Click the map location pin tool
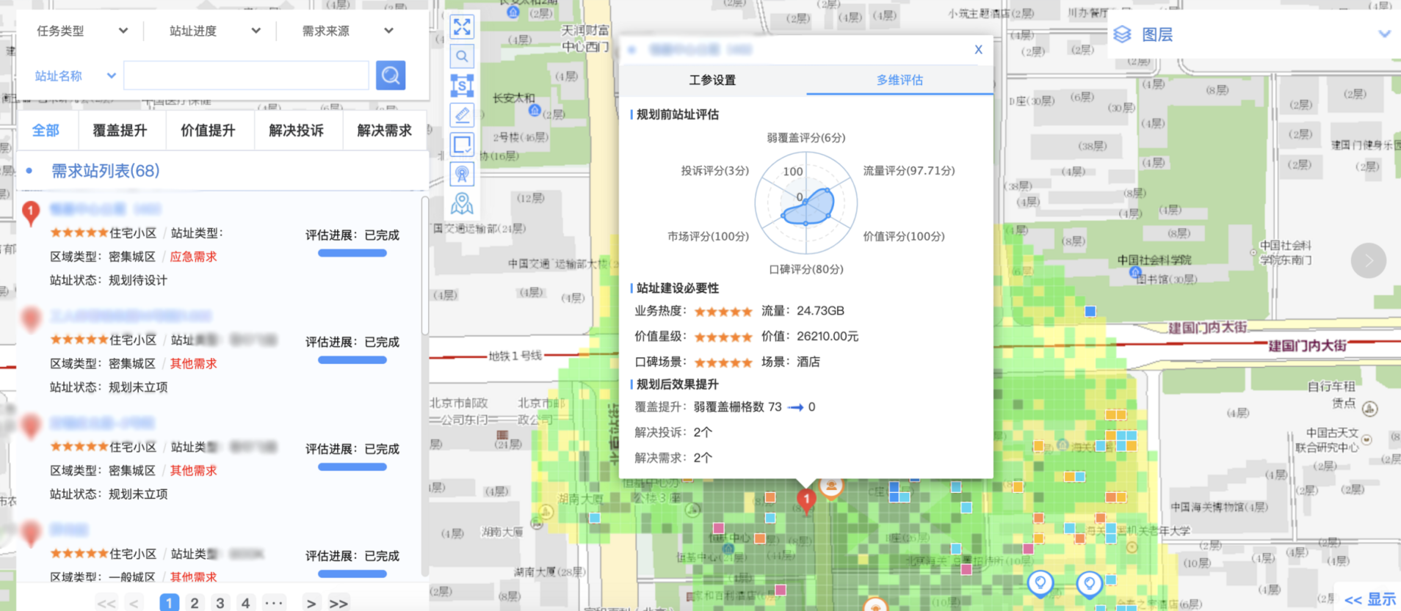1401x611 pixels. coord(462,203)
